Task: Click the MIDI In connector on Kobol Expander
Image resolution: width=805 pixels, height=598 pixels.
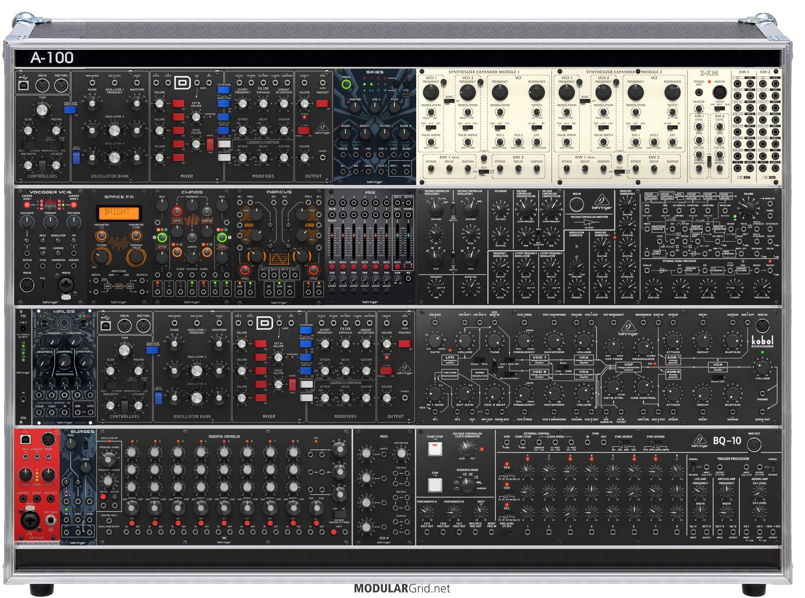Action: [762, 326]
